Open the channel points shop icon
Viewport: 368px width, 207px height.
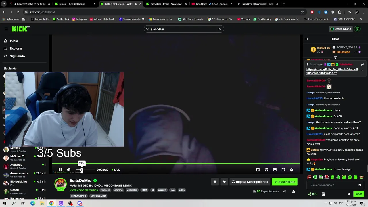coord(323,194)
